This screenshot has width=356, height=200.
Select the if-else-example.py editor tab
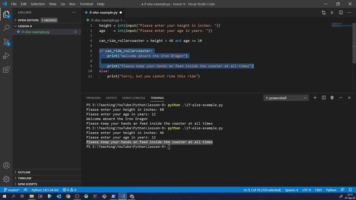(103, 12)
